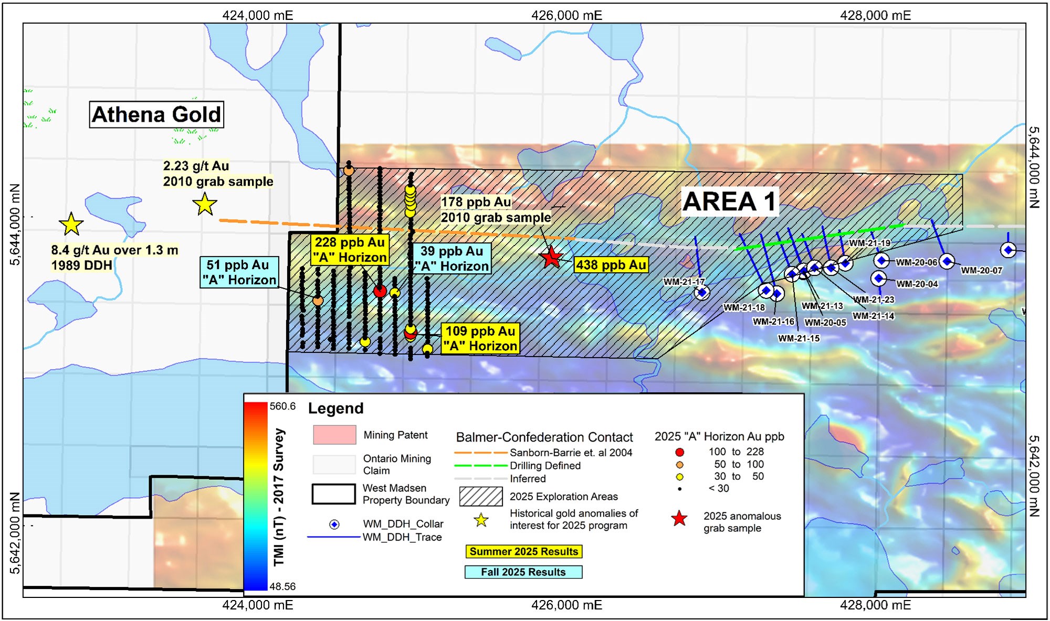Image resolution: width=1050 pixels, height=621 pixels.
Task: Click yellow star near 2.23 g/t Au label
Action: [x=205, y=204]
